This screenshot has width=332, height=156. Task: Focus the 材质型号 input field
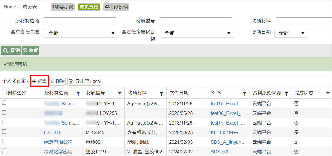tap(196, 21)
